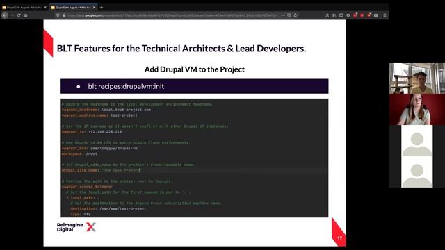Screen dimensions: 445x250
Task: Toggle the sidebar view toolbar icon
Action: click(341, 15)
